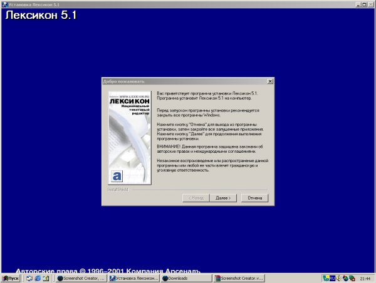
Task: Click the blue "a" Arsenal logo
Action: 115,176
